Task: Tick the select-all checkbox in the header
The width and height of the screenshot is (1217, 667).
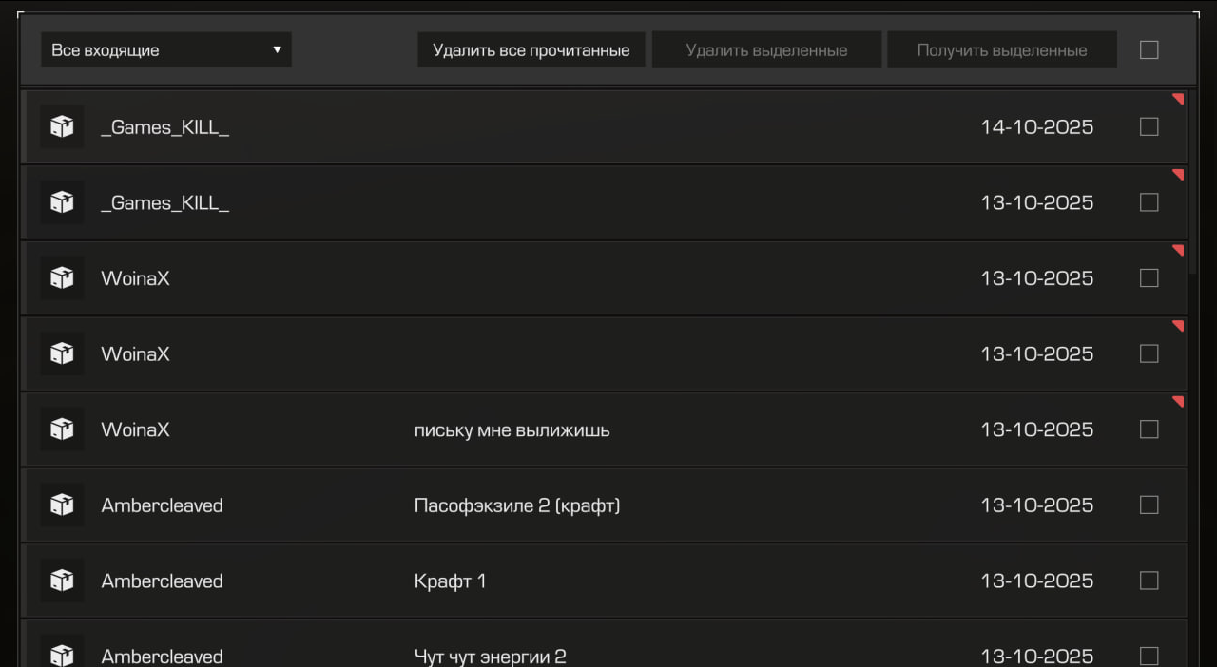Action: [1149, 50]
